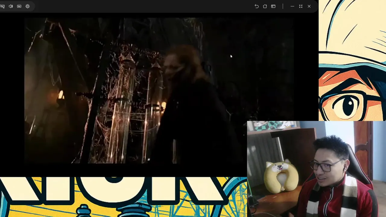
Task: Click the dark movie video frame
Action: click(159, 90)
